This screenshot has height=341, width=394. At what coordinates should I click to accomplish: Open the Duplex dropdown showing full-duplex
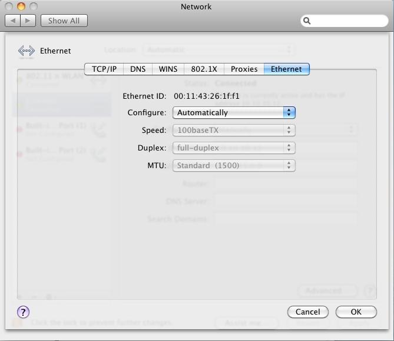click(234, 148)
